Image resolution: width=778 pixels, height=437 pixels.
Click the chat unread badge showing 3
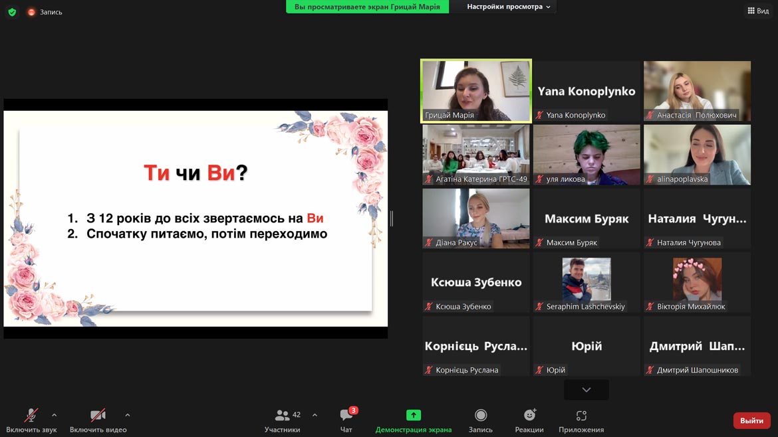[353, 410]
